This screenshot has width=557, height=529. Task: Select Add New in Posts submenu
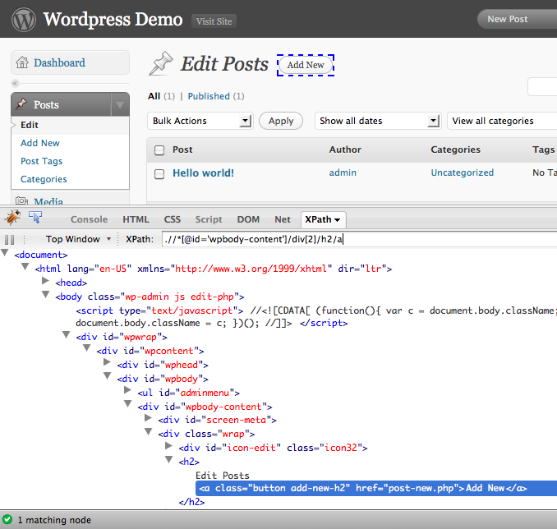[40, 143]
